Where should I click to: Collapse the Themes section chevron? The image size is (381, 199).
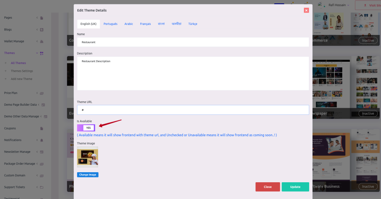37,53
